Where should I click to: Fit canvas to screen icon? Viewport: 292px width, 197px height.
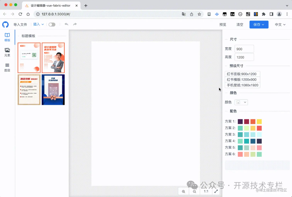pos(216,191)
